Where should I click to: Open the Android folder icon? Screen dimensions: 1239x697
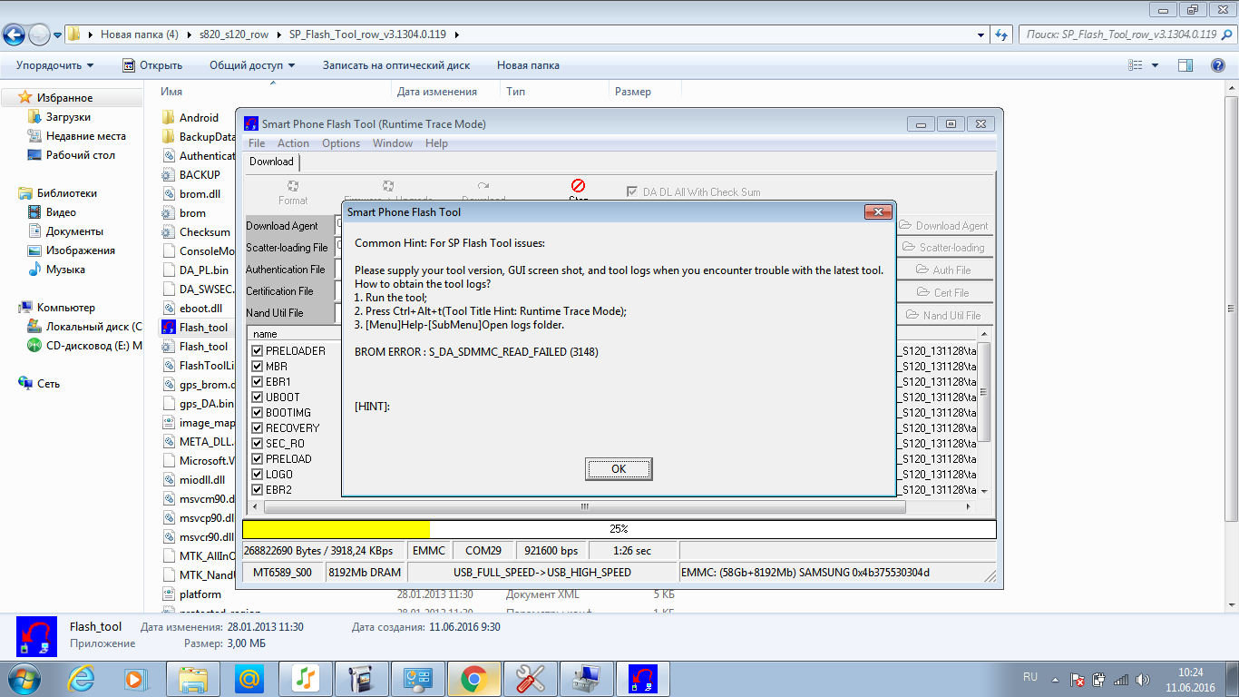coord(169,118)
